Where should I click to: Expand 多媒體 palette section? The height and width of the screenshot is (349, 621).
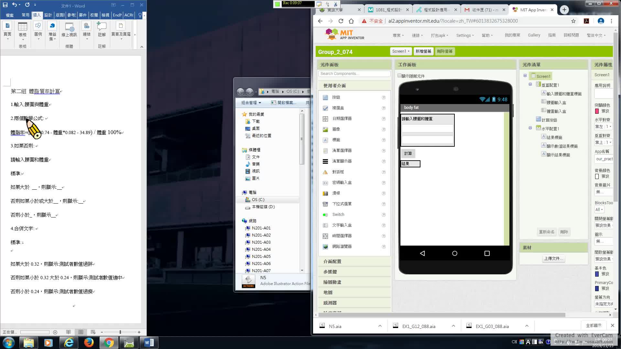pyautogui.click(x=354, y=272)
